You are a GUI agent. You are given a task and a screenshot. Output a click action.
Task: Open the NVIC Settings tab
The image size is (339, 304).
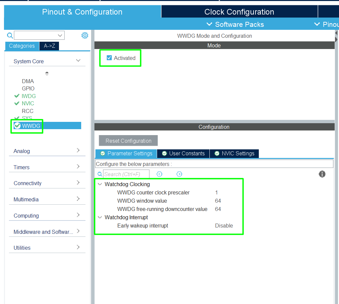pyautogui.click(x=234, y=154)
